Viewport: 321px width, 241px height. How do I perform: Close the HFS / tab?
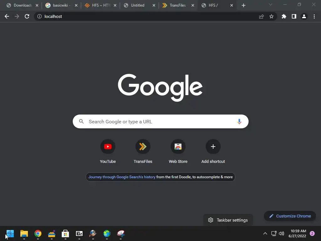[x=232, y=5]
